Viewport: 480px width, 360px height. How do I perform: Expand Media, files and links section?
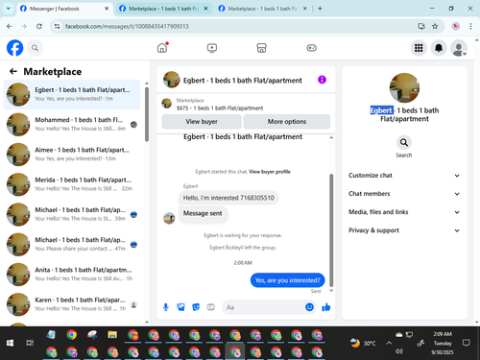404,212
